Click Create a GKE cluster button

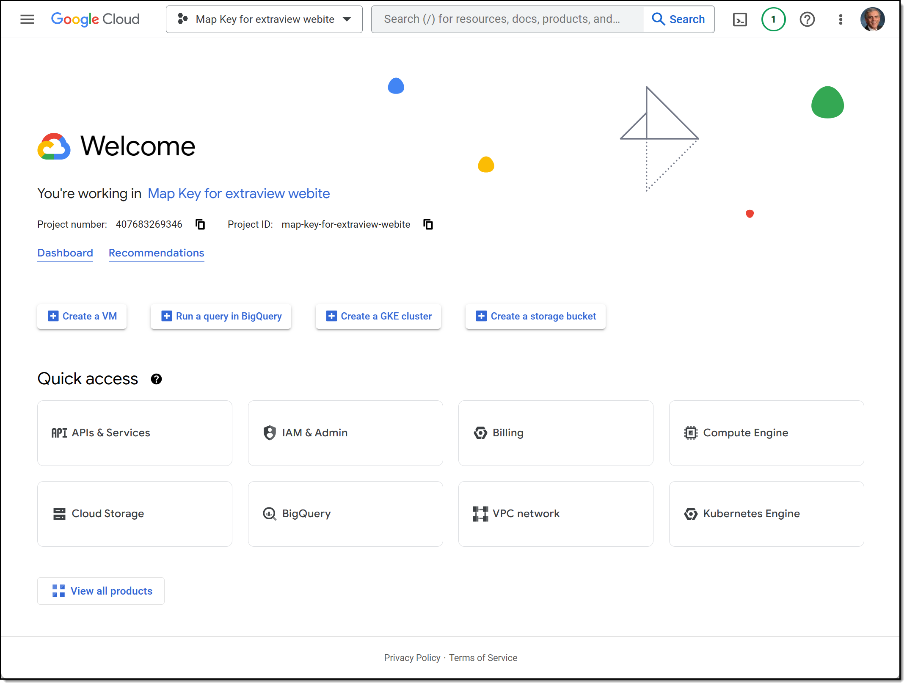coord(378,317)
